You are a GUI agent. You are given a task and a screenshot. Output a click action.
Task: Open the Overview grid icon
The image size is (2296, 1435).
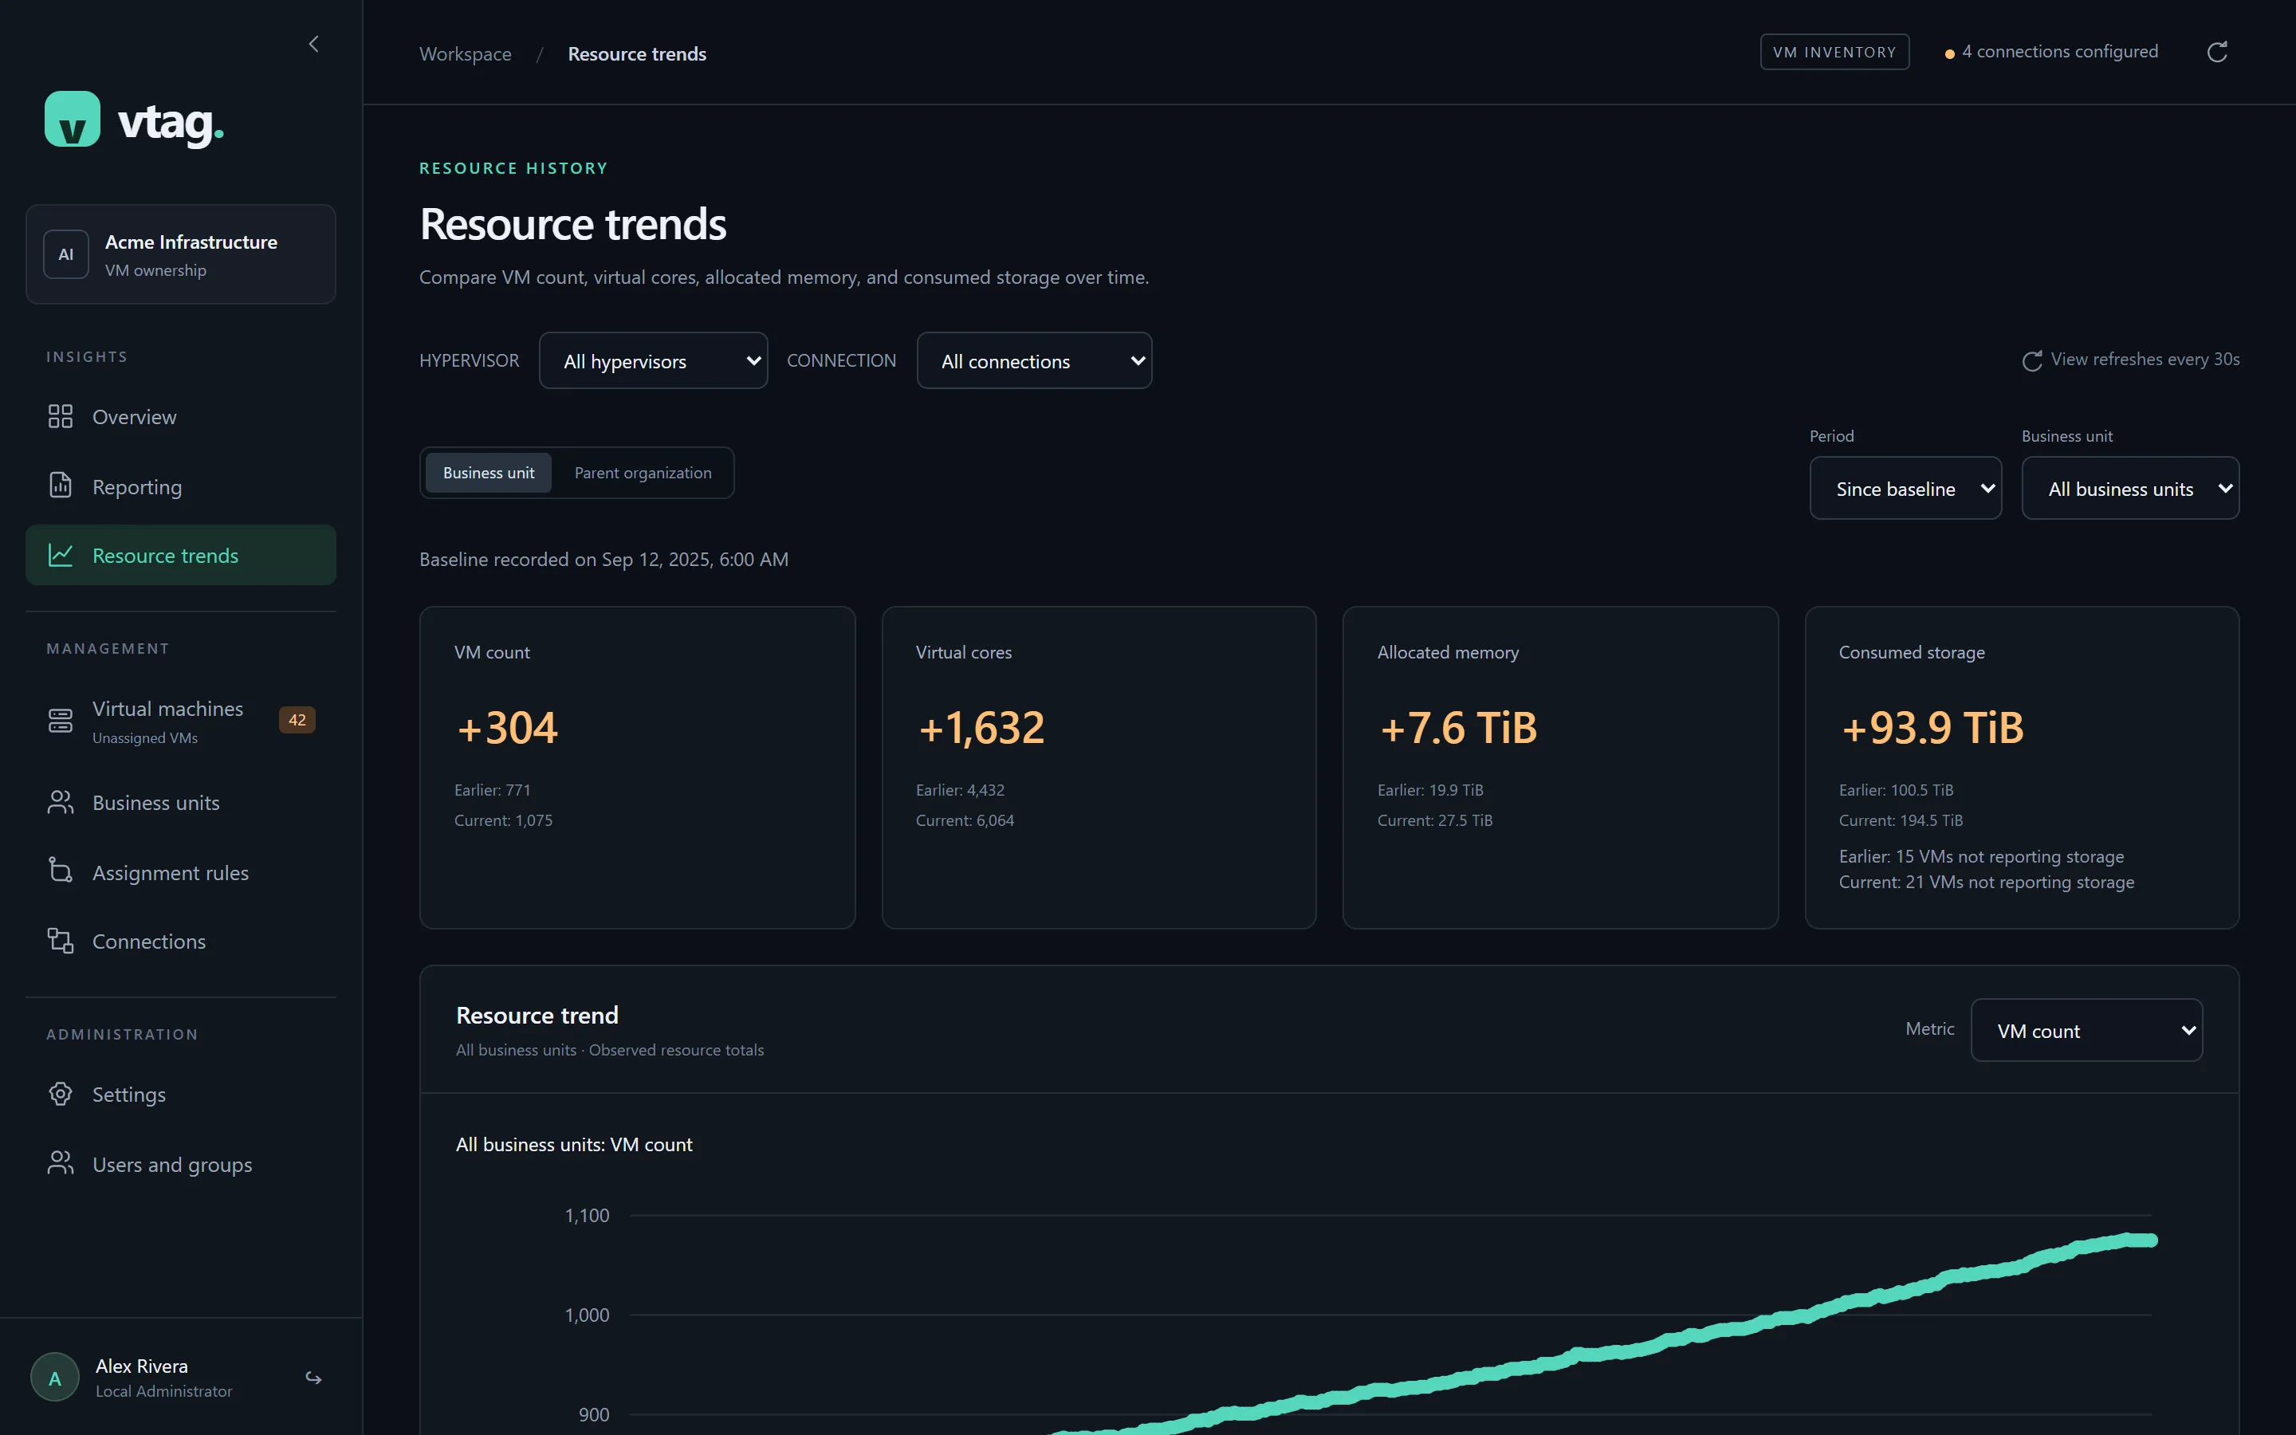[x=61, y=417]
